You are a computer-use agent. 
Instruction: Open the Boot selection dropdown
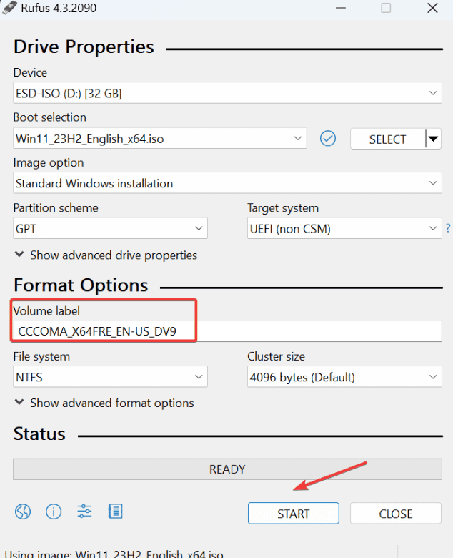pyautogui.click(x=160, y=139)
